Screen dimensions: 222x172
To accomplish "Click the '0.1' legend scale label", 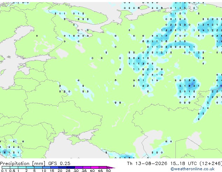I will tap(4, 171).
